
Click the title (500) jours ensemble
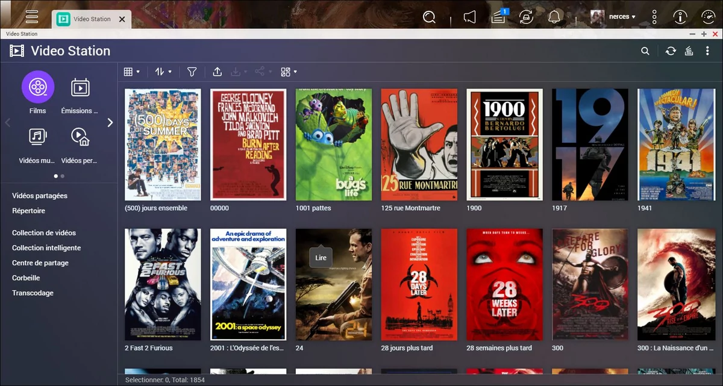click(x=156, y=208)
